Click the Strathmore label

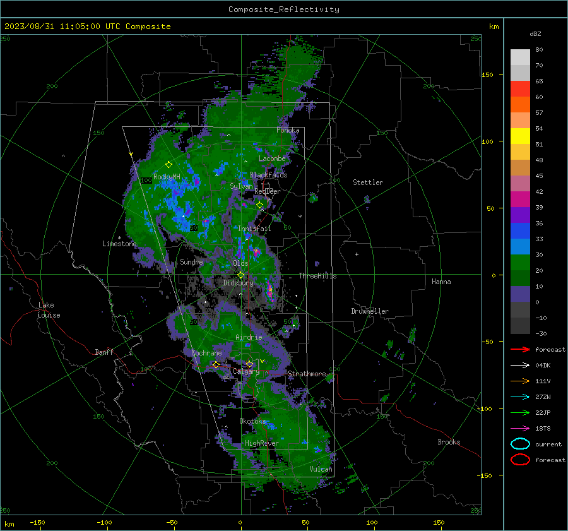tap(307, 374)
